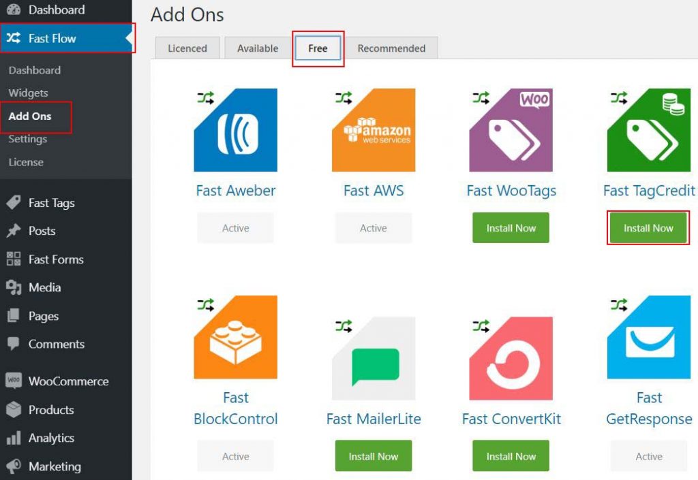The width and height of the screenshot is (698, 480).
Task: Switch to the Licenced tab
Action: click(x=187, y=48)
